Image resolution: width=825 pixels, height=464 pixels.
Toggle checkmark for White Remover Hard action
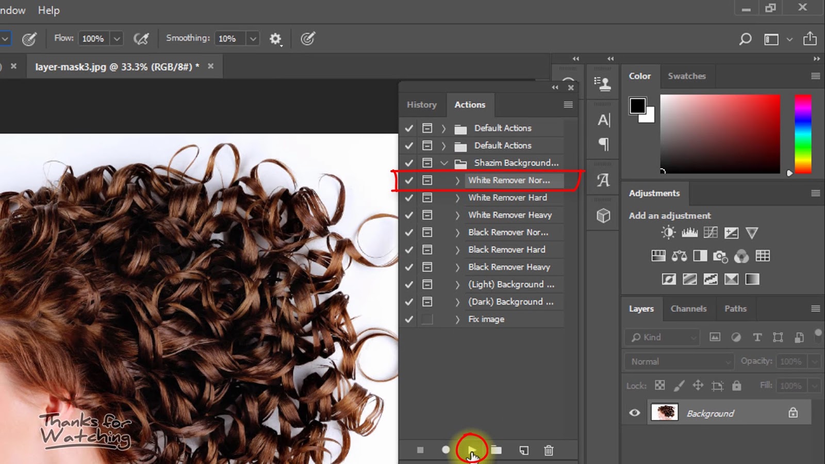tap(409, 198)
